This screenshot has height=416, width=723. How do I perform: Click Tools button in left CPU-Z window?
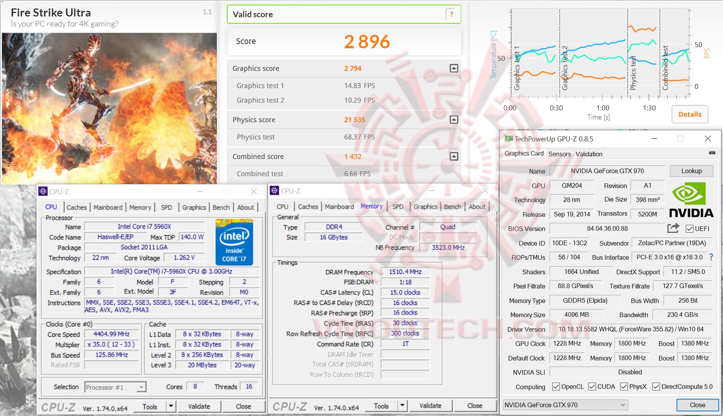click(150, 406)
